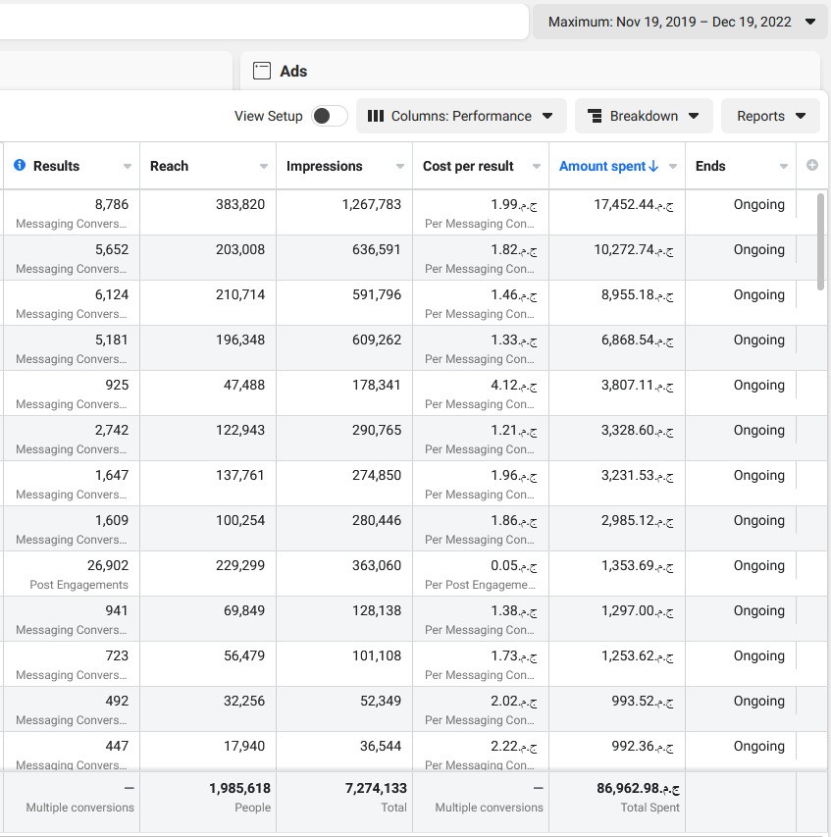Open Reach column options arrow
The height and width of the screenshot is (837, 831).
pyautogui.click(x=264, y=167)
